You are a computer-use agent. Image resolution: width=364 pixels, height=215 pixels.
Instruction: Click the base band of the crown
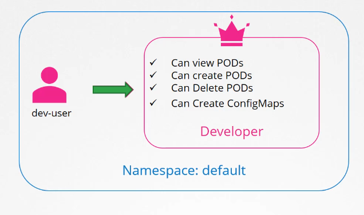click(x=231, y=44)
